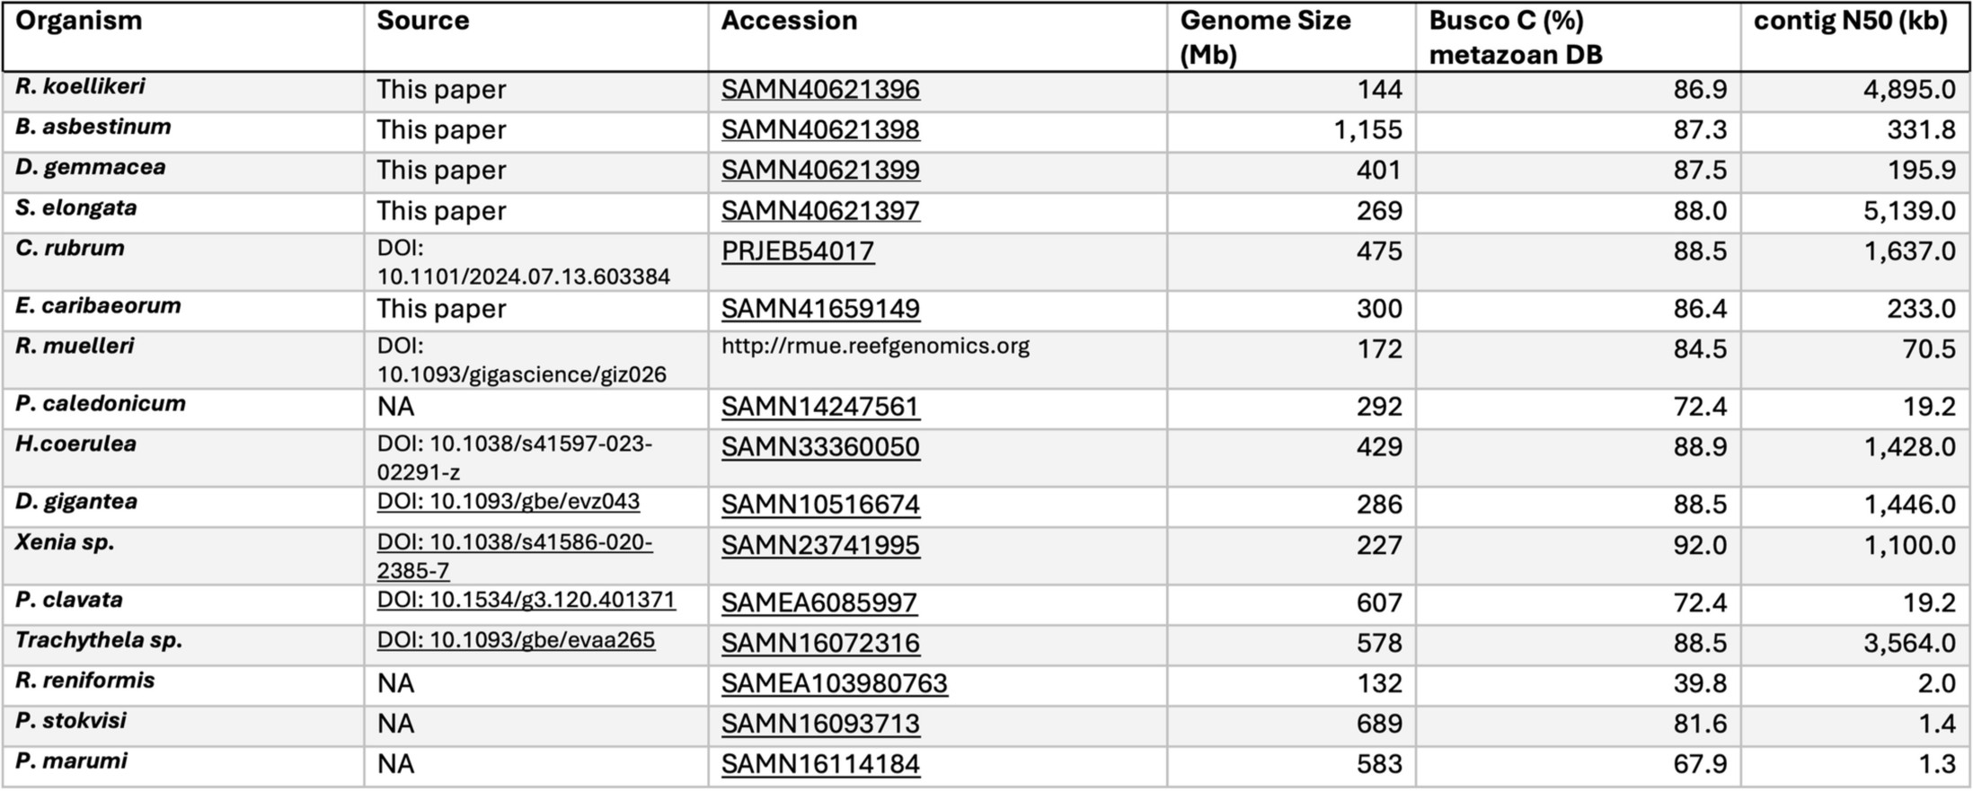Screen dimensions: 1973x791
Task: Follow the SAMN40621397 accession link
Action: [820, 211]
